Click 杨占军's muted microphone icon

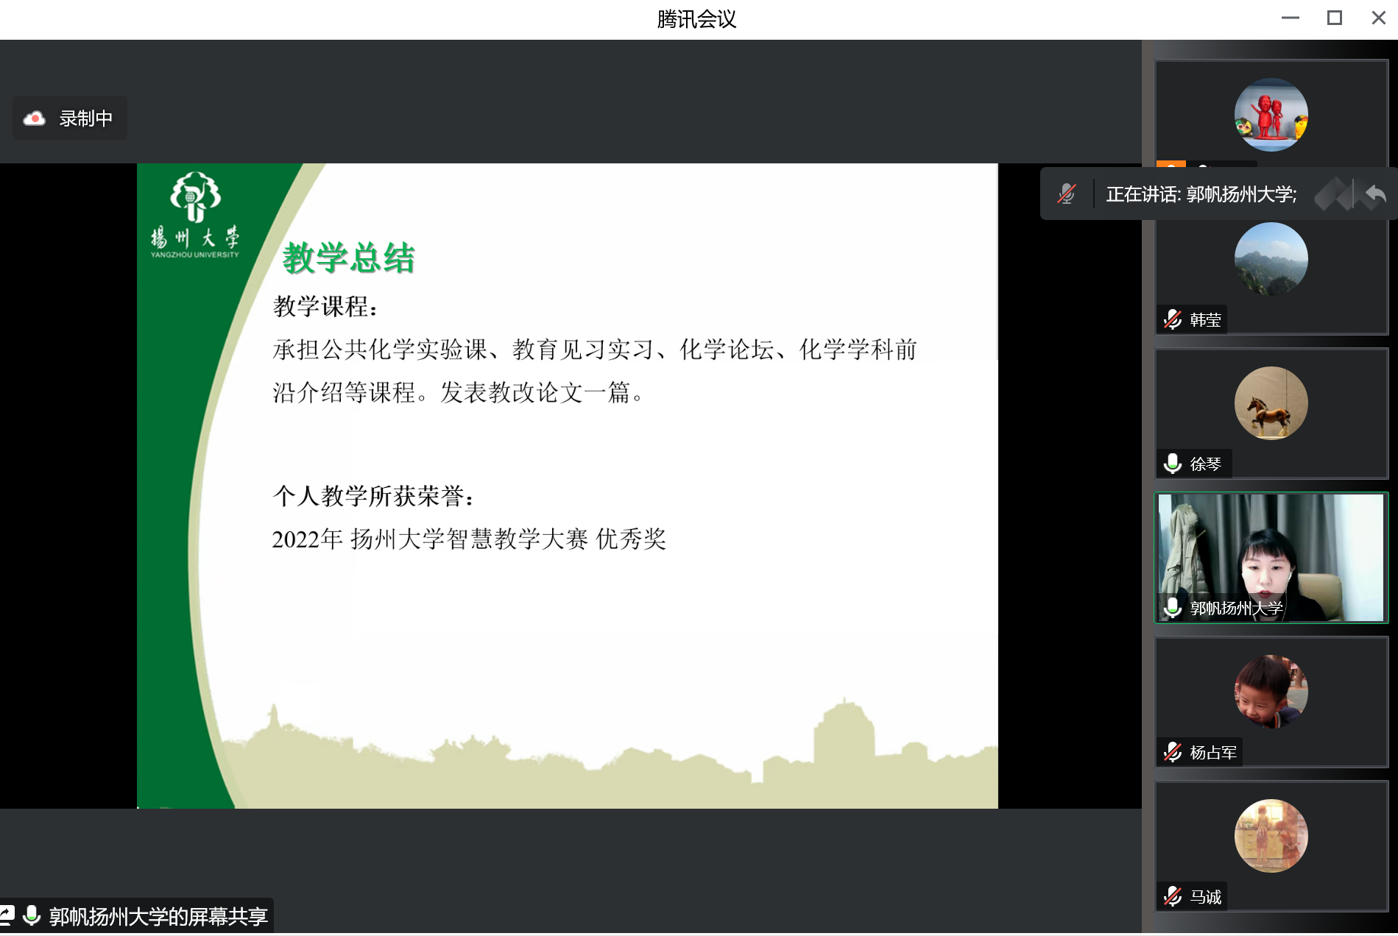coord(1173,752)
